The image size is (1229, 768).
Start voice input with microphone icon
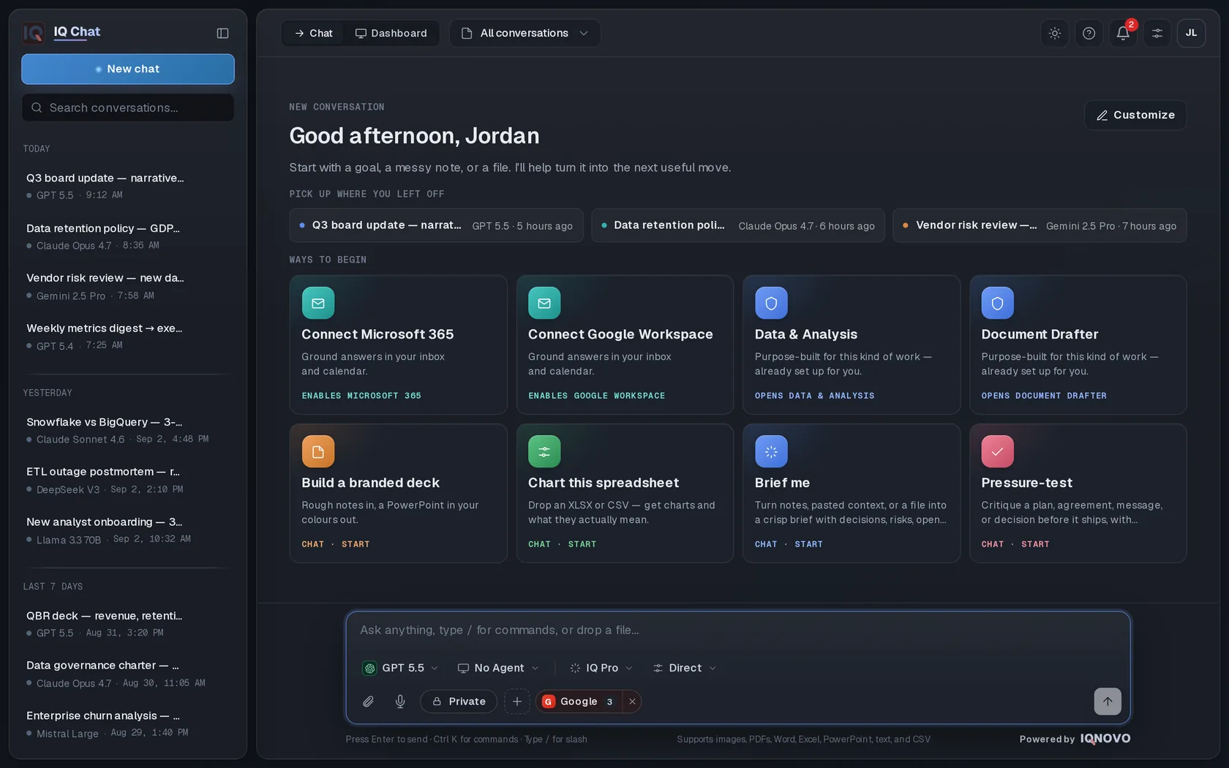400,701
